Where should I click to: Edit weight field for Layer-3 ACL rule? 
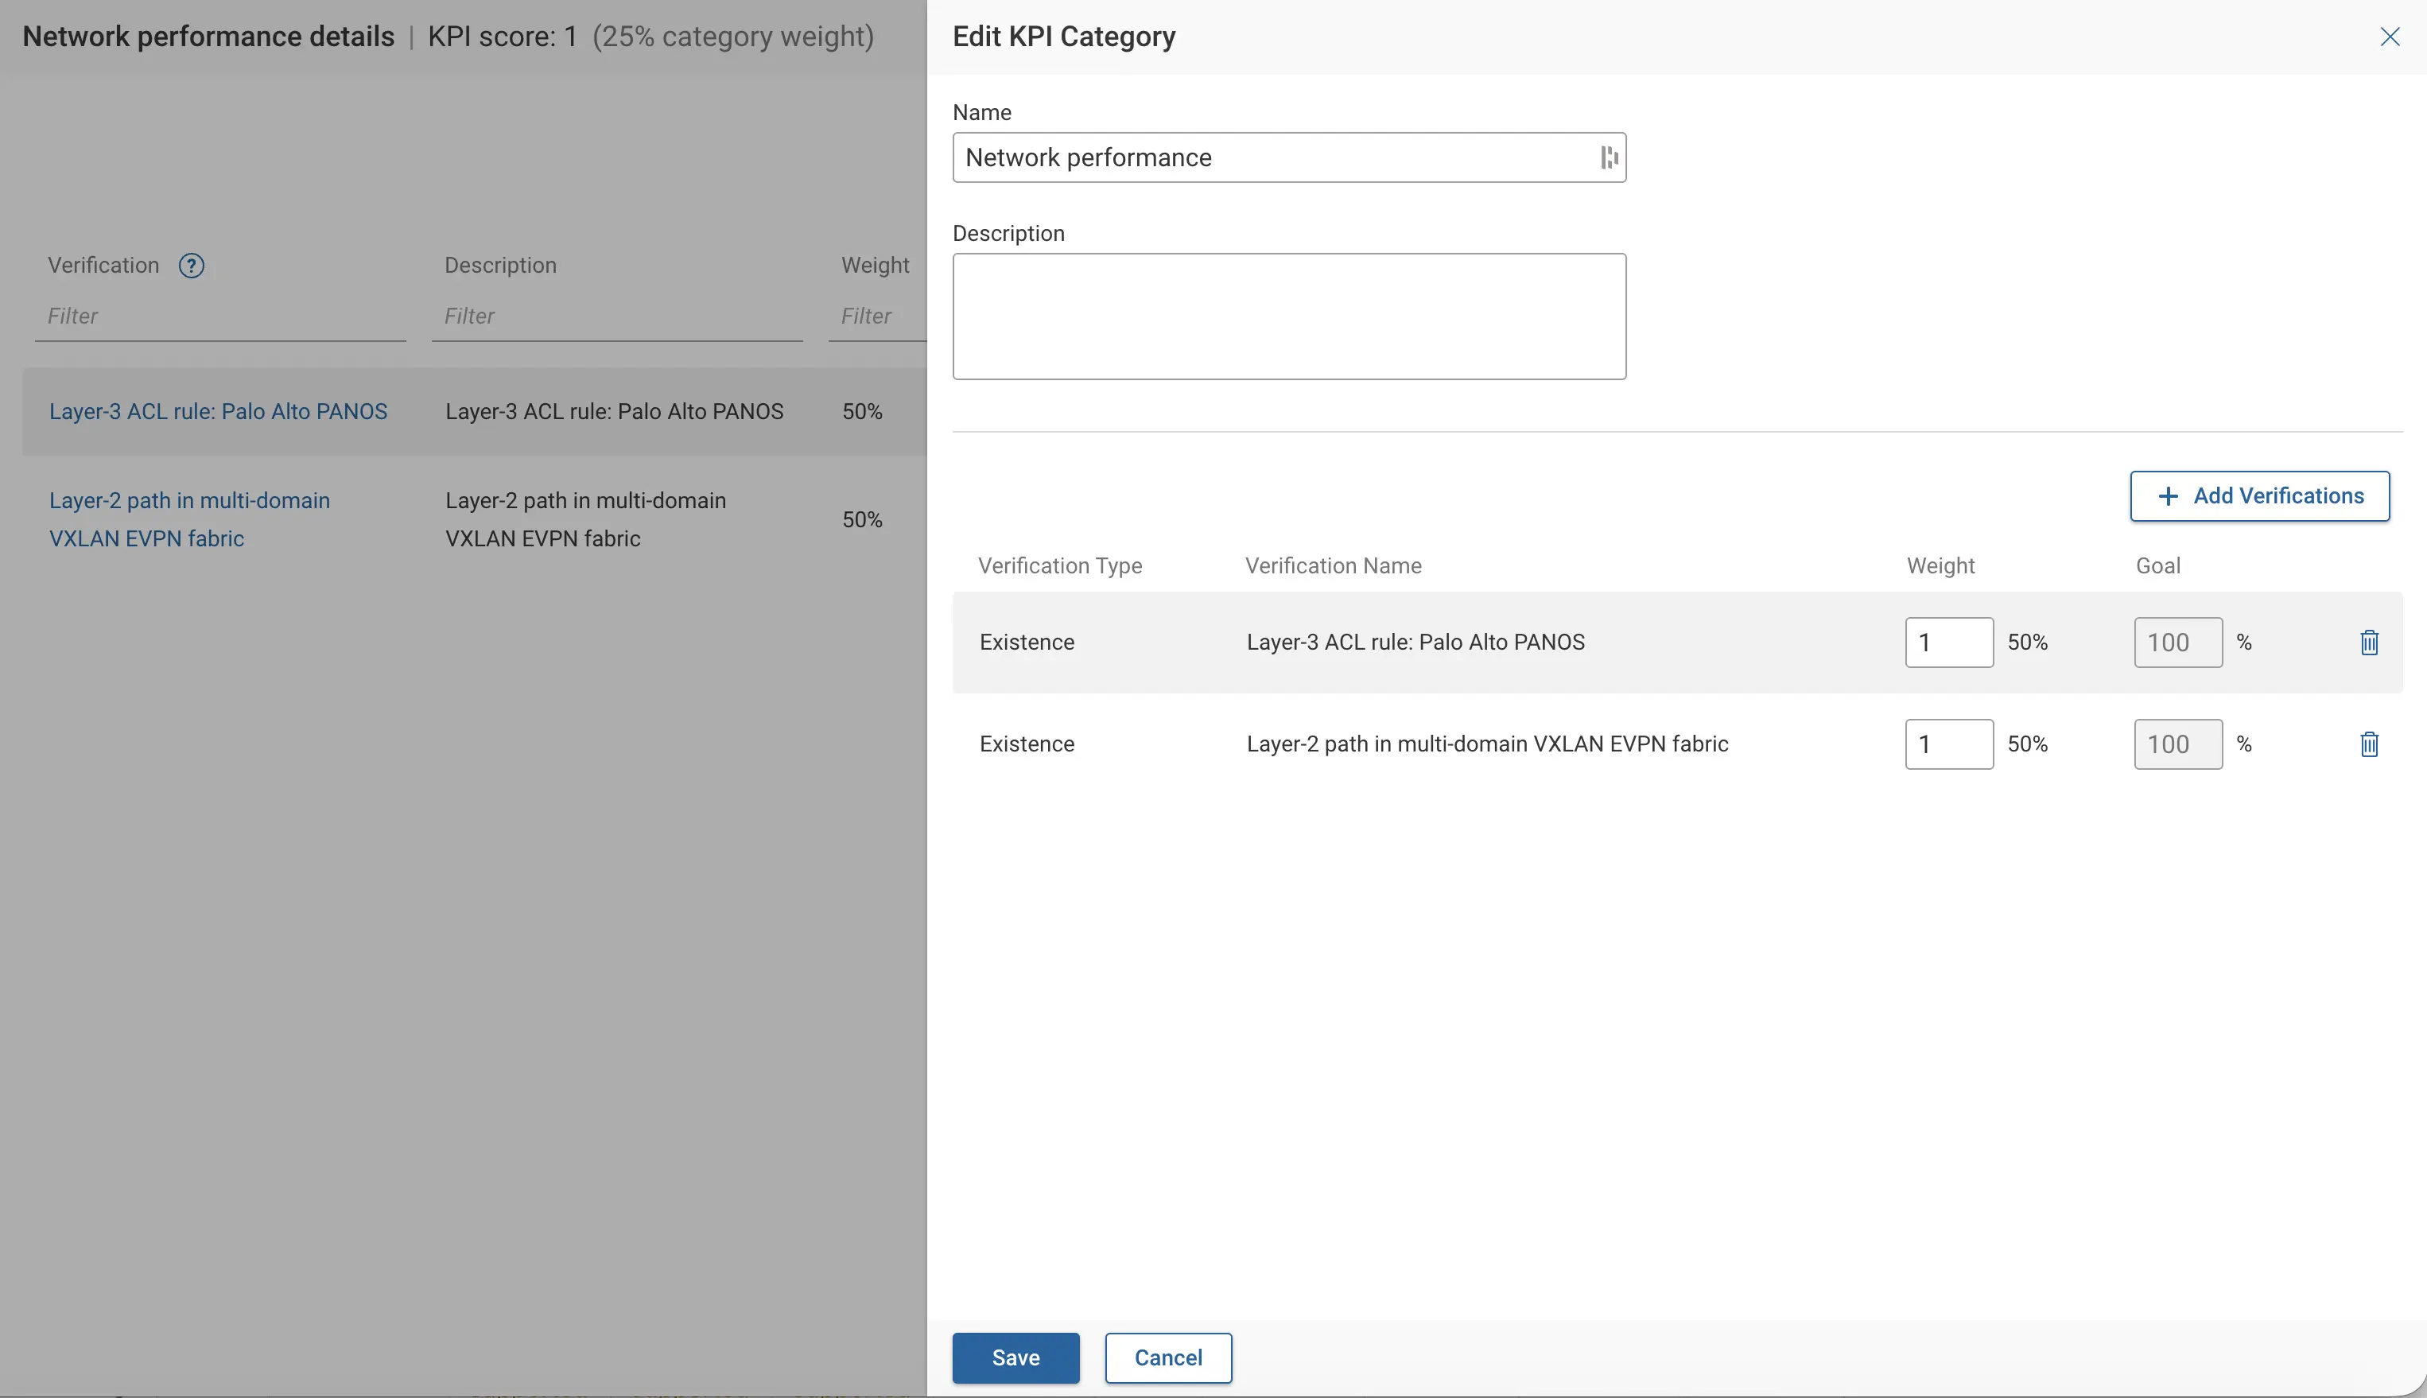[x=1949, y=643]
